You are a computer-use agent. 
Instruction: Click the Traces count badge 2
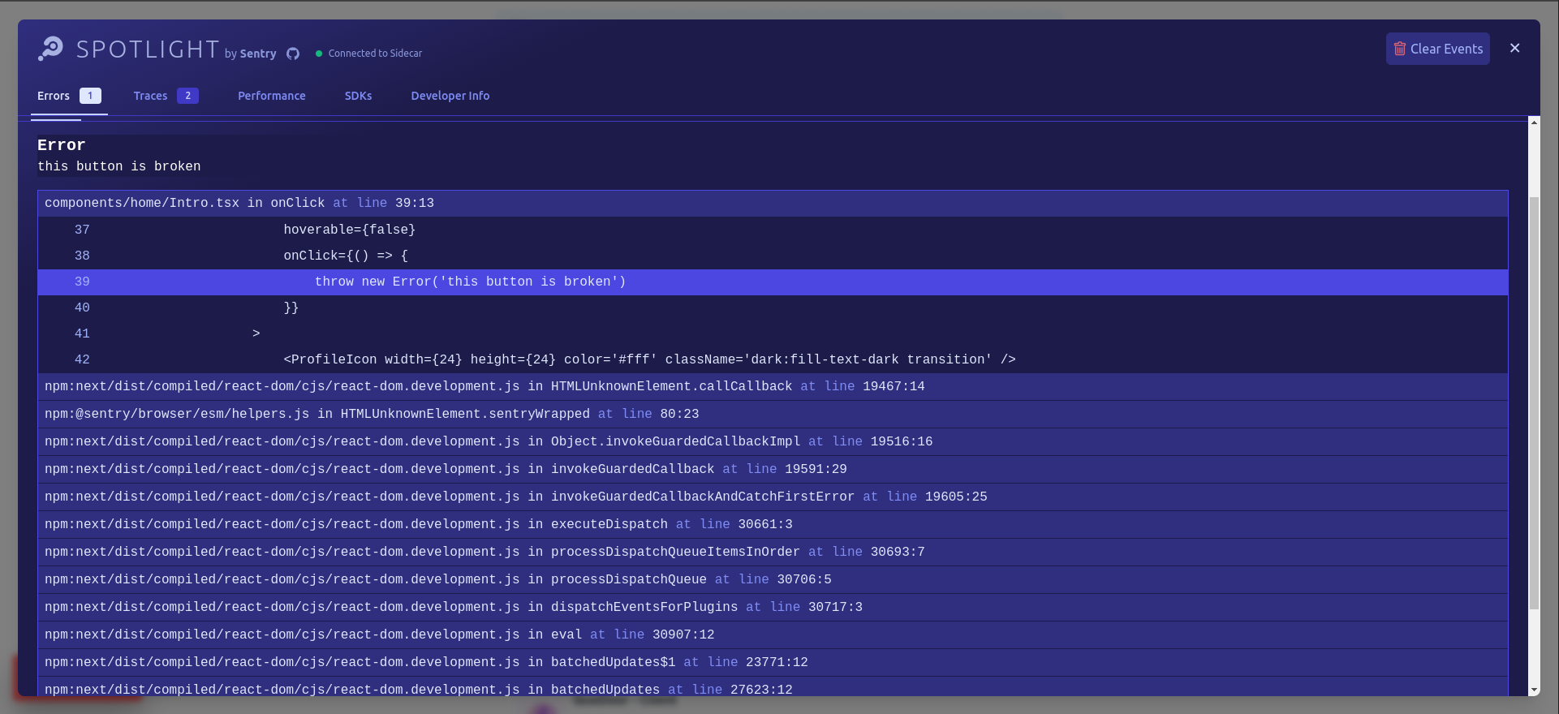[x=187, y=96]
